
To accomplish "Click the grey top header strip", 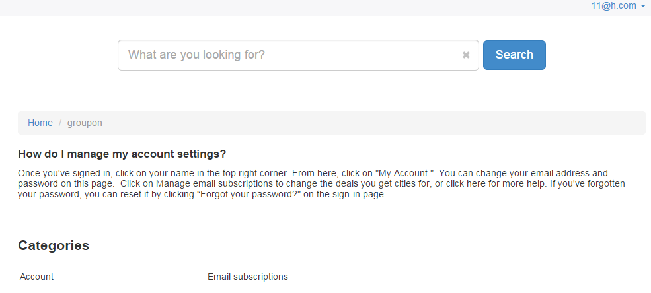I will pos(297,7).
